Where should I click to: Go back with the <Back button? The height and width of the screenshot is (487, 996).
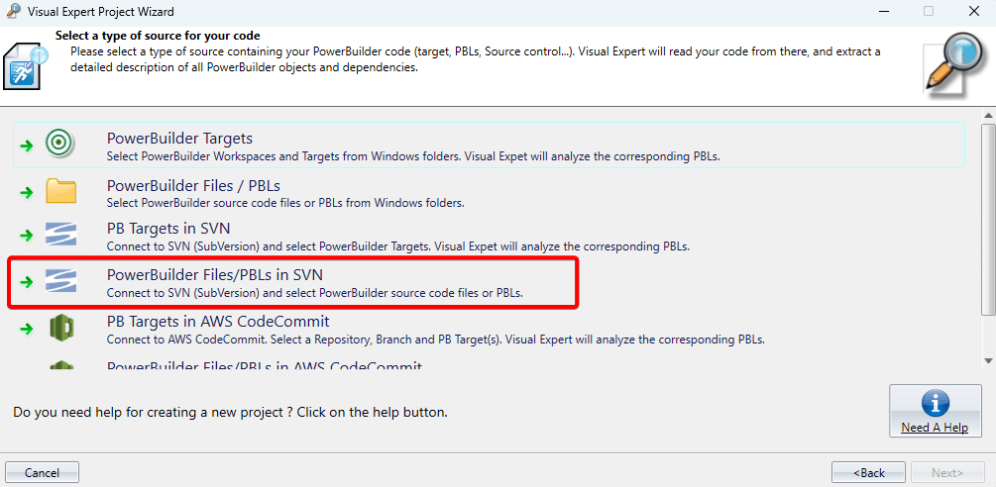pos(868,472)
